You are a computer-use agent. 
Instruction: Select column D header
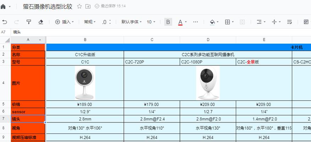[x=208, y=40]
